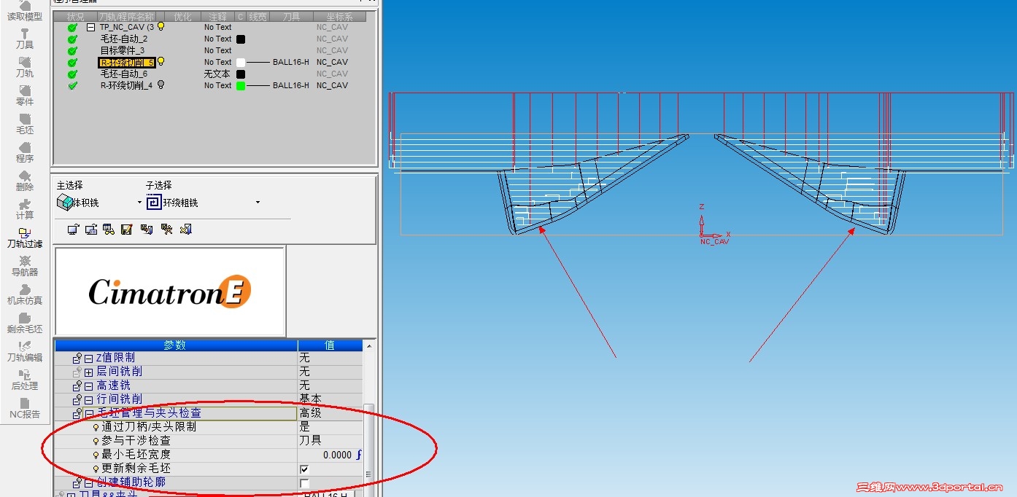
Task: Show R-环绕切削_4 via its grey lightbulb
Action: (x=161, y=85)
